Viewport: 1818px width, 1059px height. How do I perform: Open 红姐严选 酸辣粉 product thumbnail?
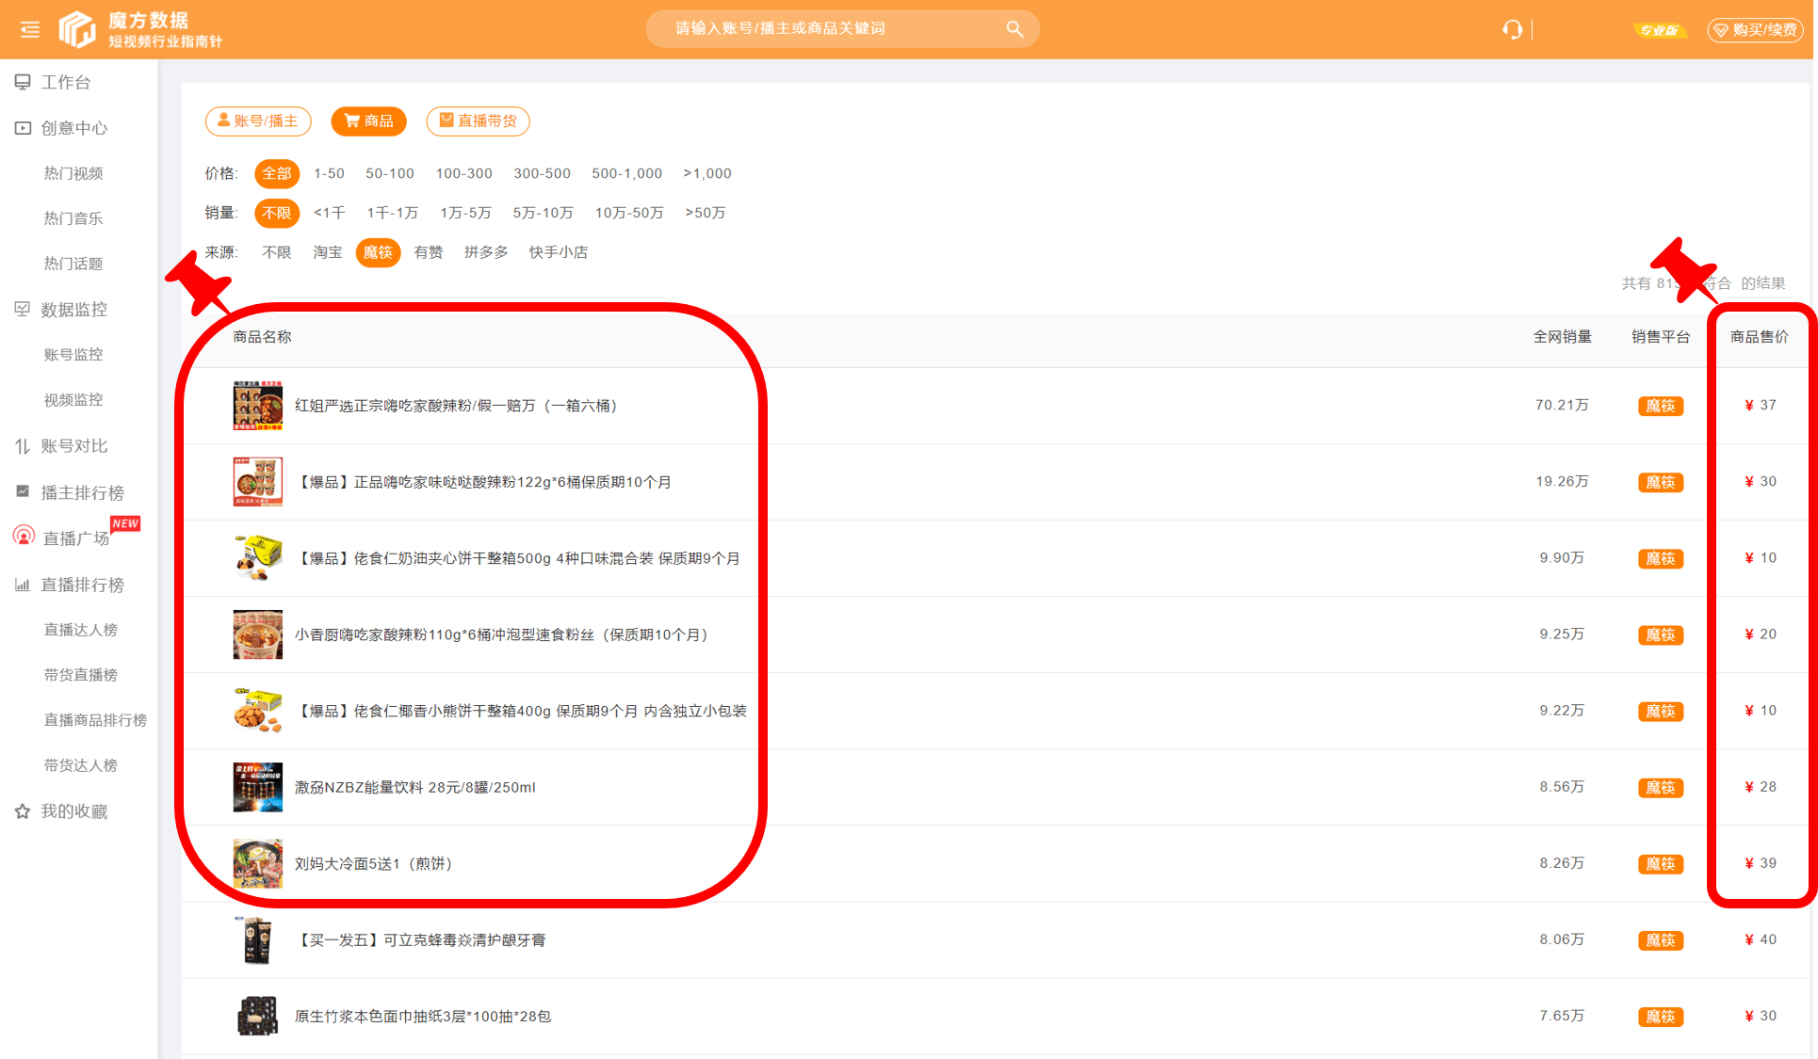click(x=257, y=406)
